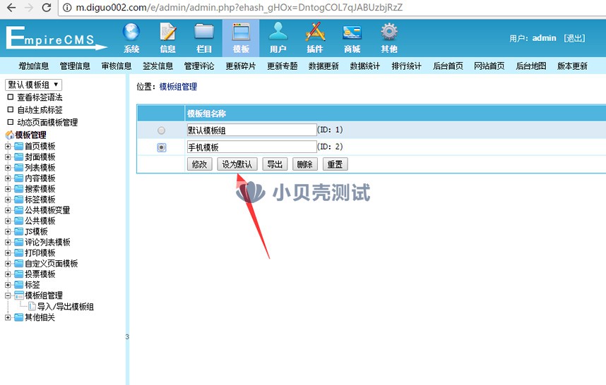The width and height of the screenshot is (606, 385).
Task: Expand the 其他相关 tree node
Action: (8, 317)
